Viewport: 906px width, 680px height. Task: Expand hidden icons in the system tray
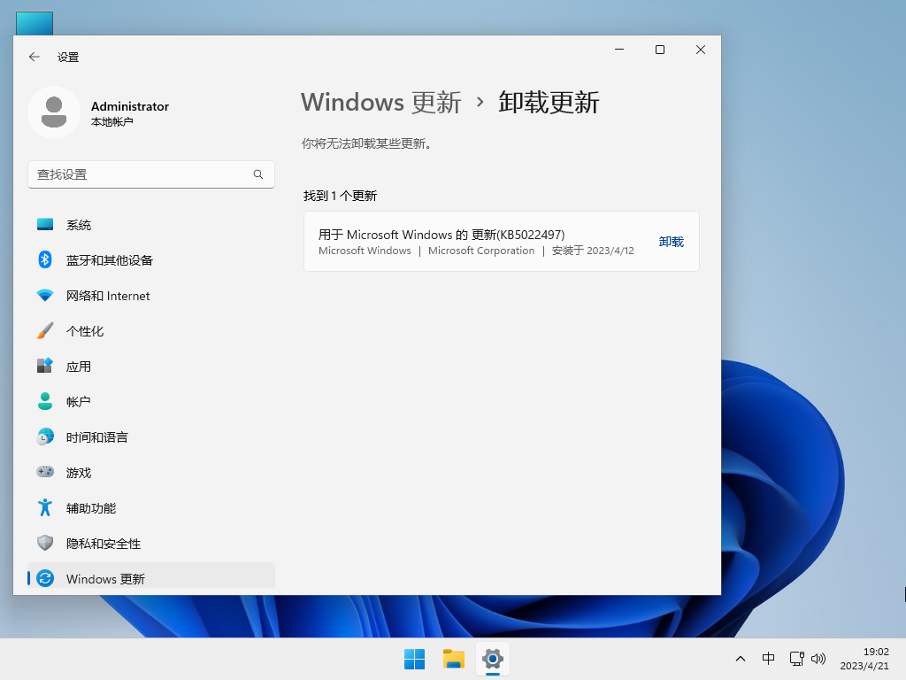(741, 659)
